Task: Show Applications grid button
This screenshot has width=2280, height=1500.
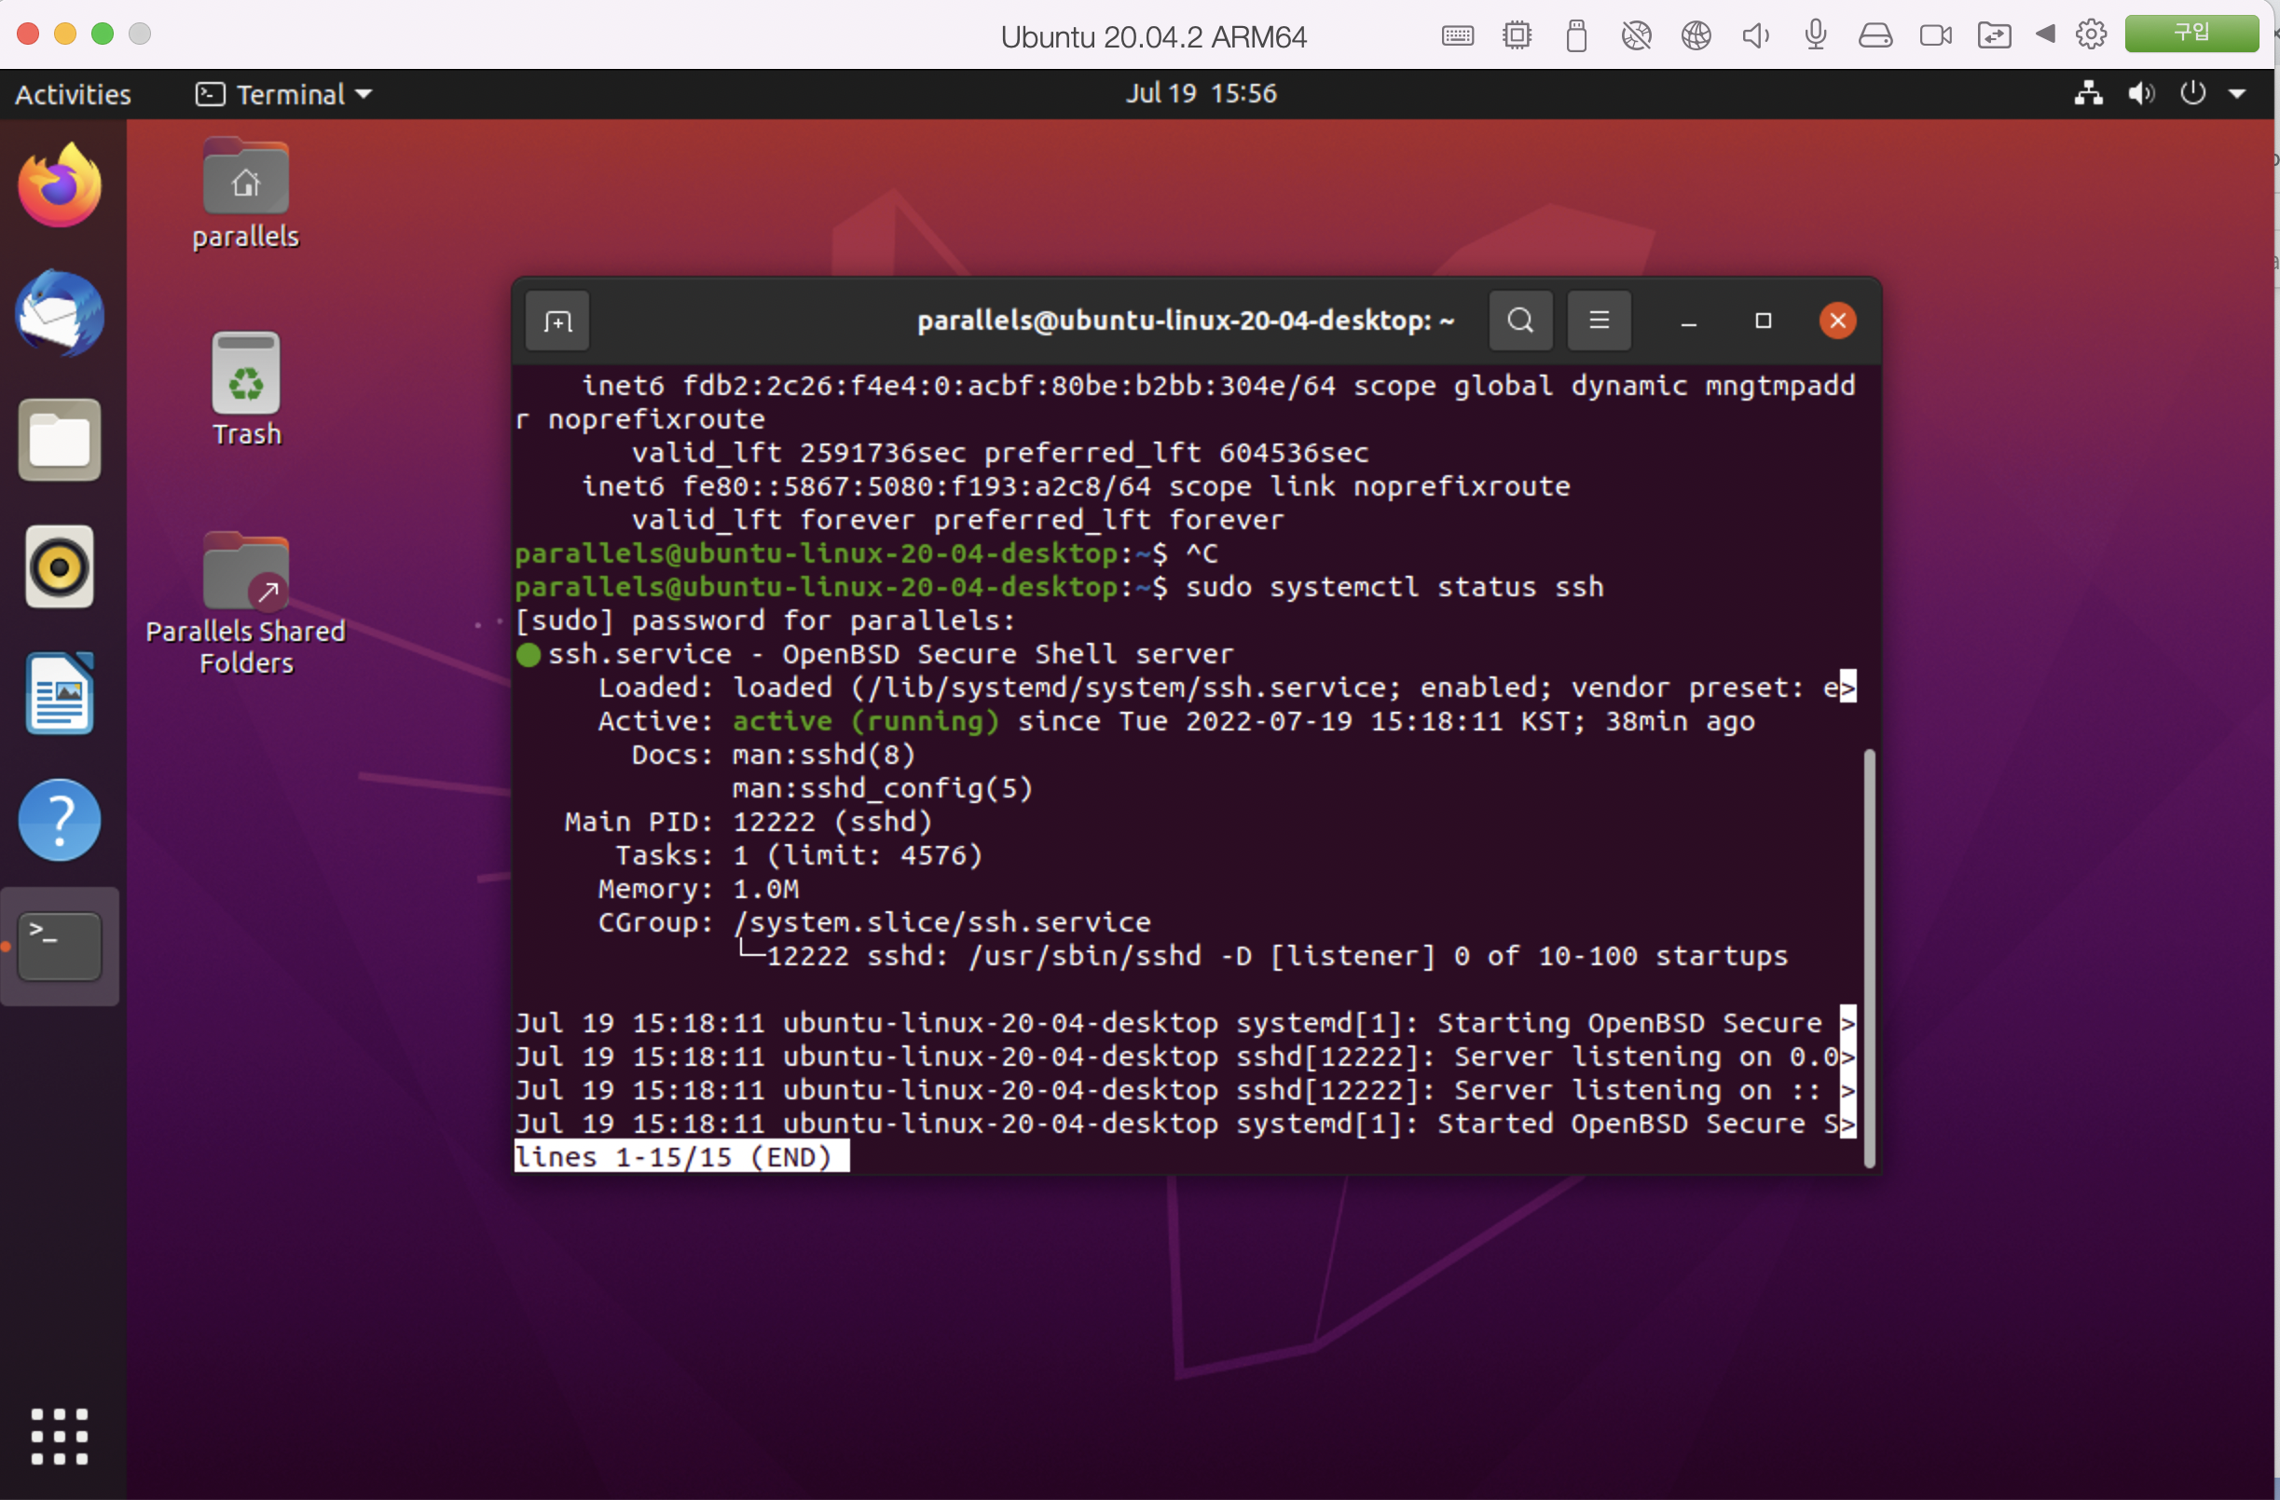Action: click(x=60, y=1436)
